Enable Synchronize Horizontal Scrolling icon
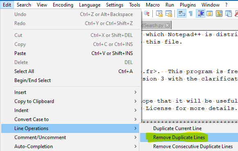This screenshot has width=238, height=151. [x=169, y=14]
